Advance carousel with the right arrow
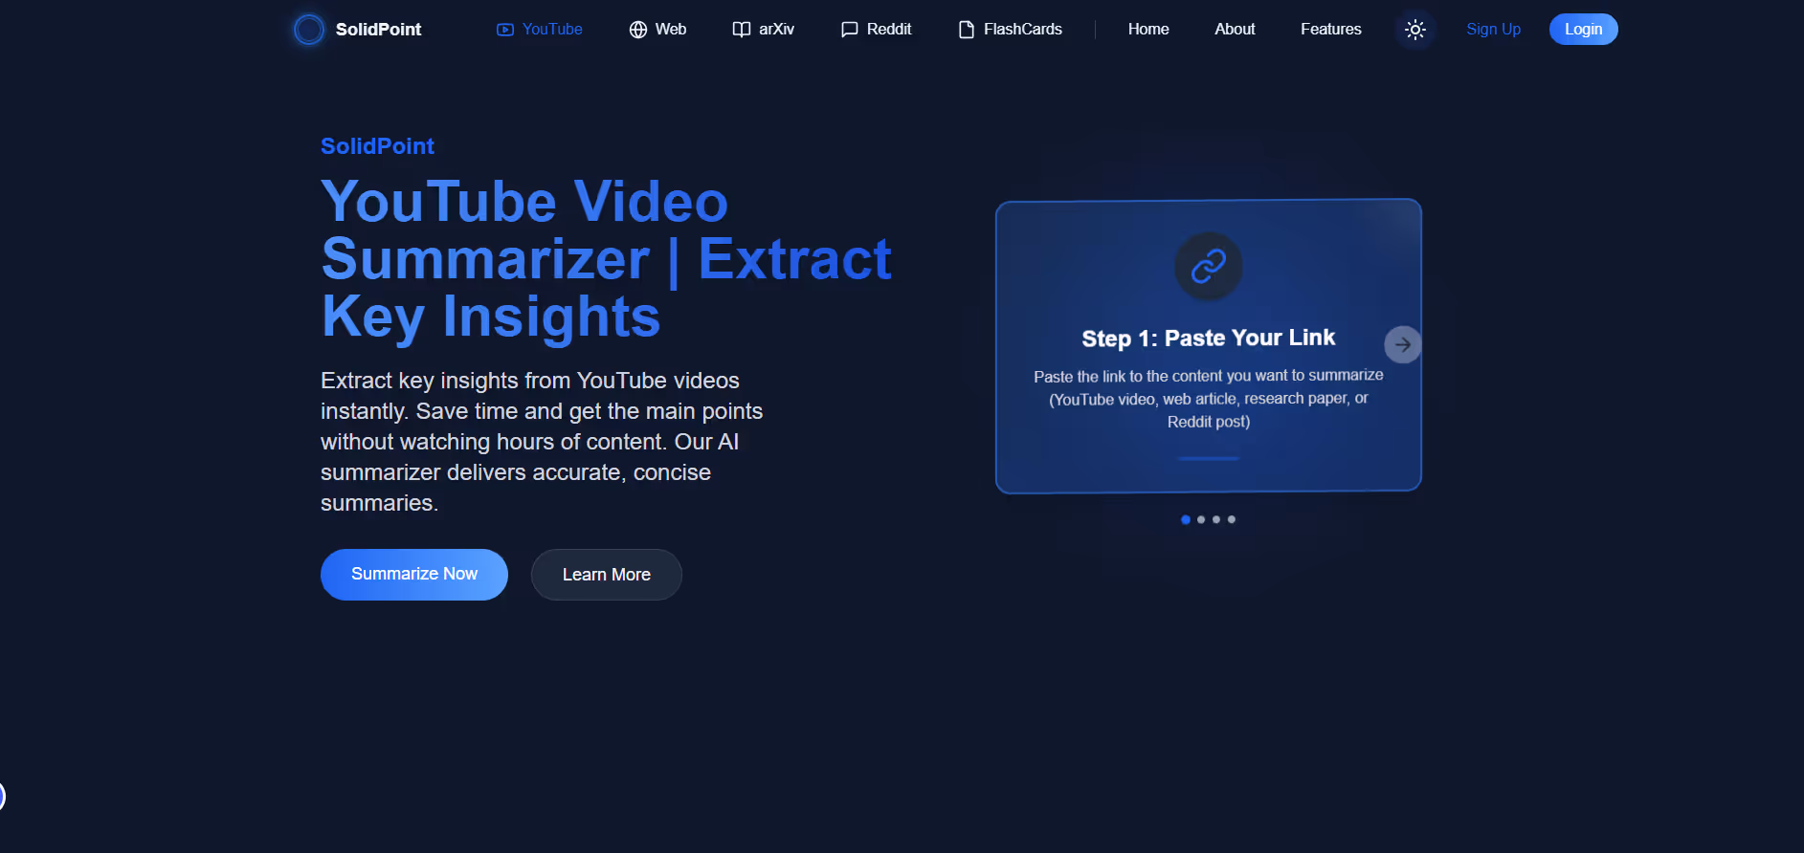This screenshot has height=853, width=1804. [1402, 344]
